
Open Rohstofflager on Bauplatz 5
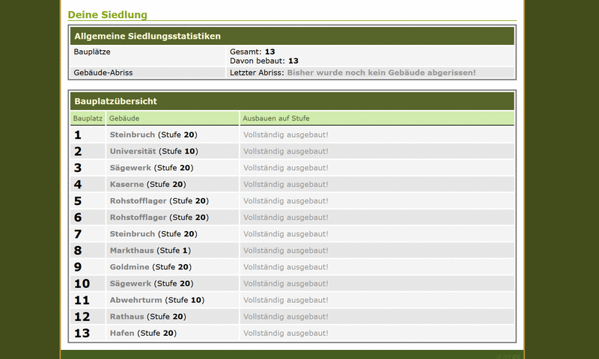(138, 200)
